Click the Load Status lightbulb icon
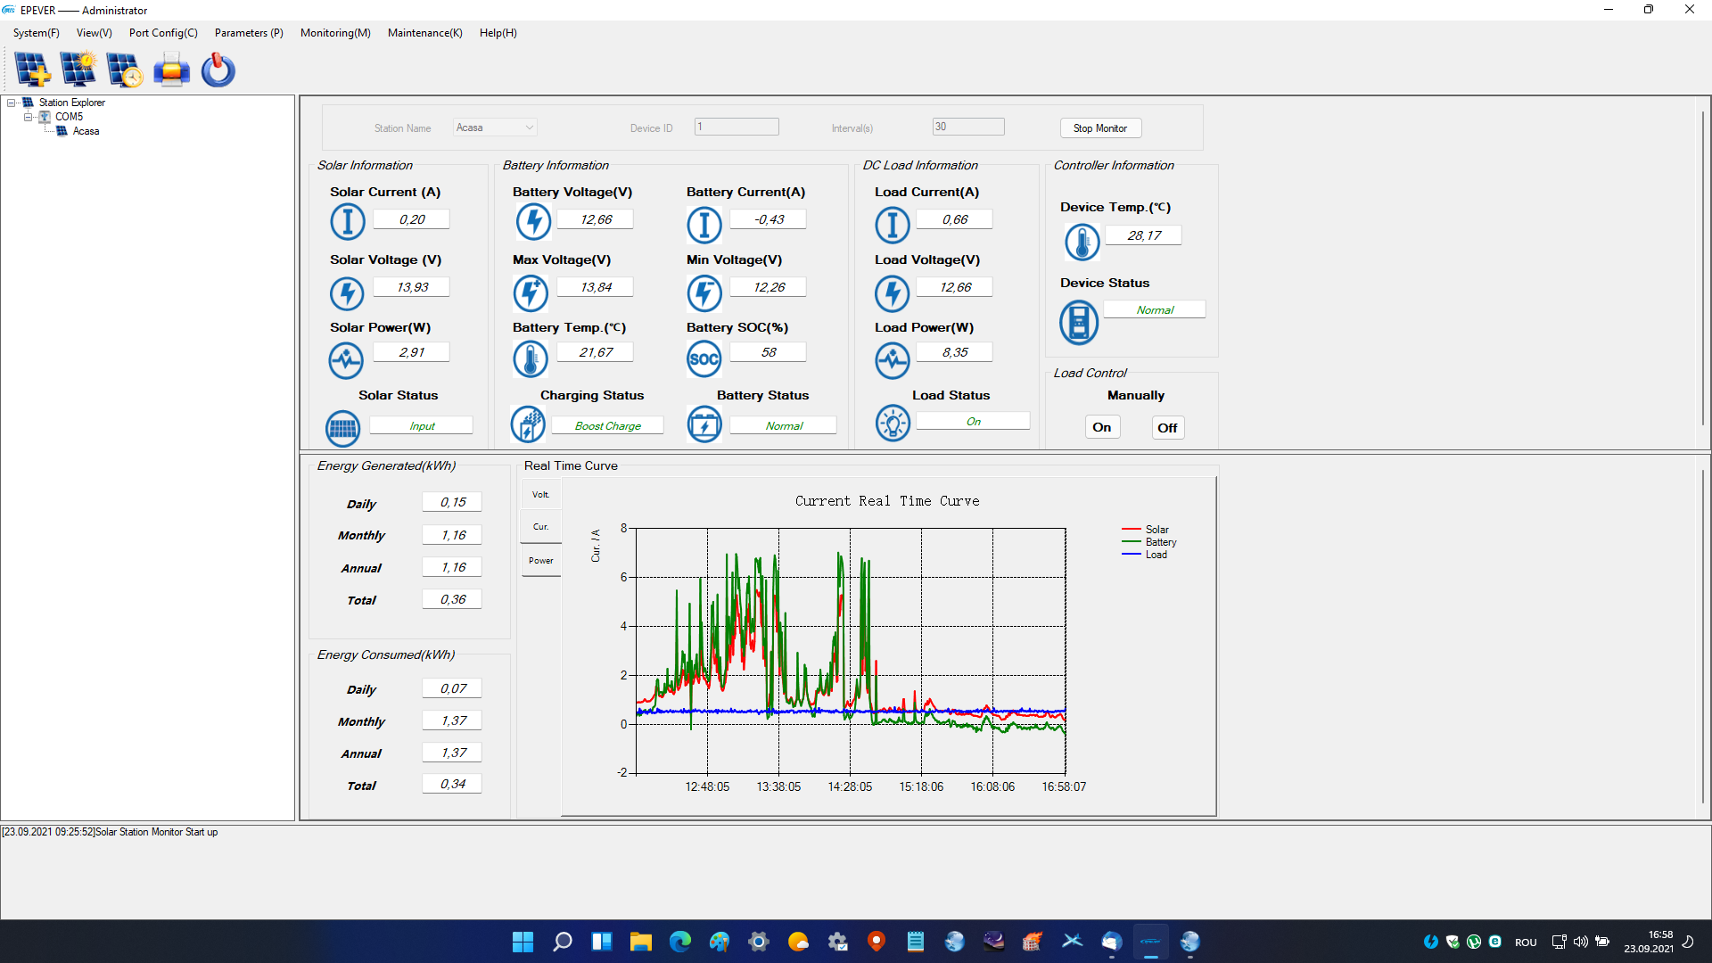This screenshot has height=963, width=1712. point(892,423)
